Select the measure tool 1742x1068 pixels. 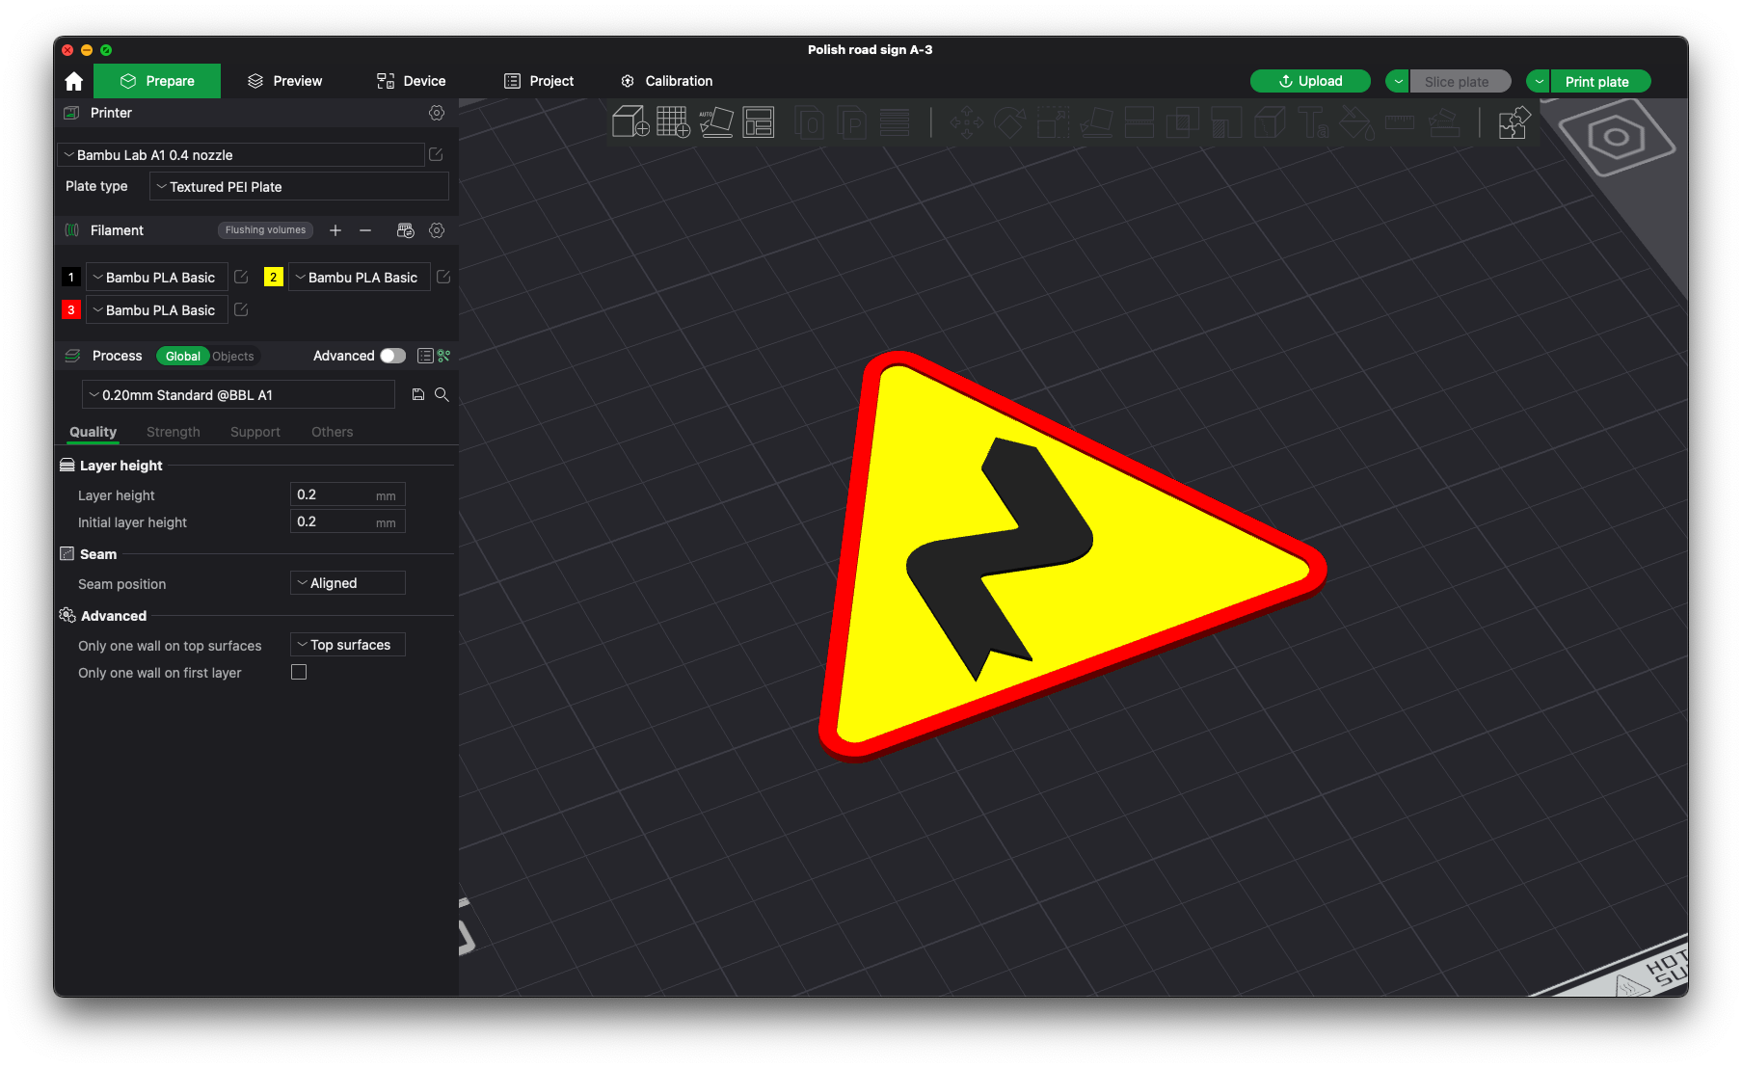coord(1399,122)
